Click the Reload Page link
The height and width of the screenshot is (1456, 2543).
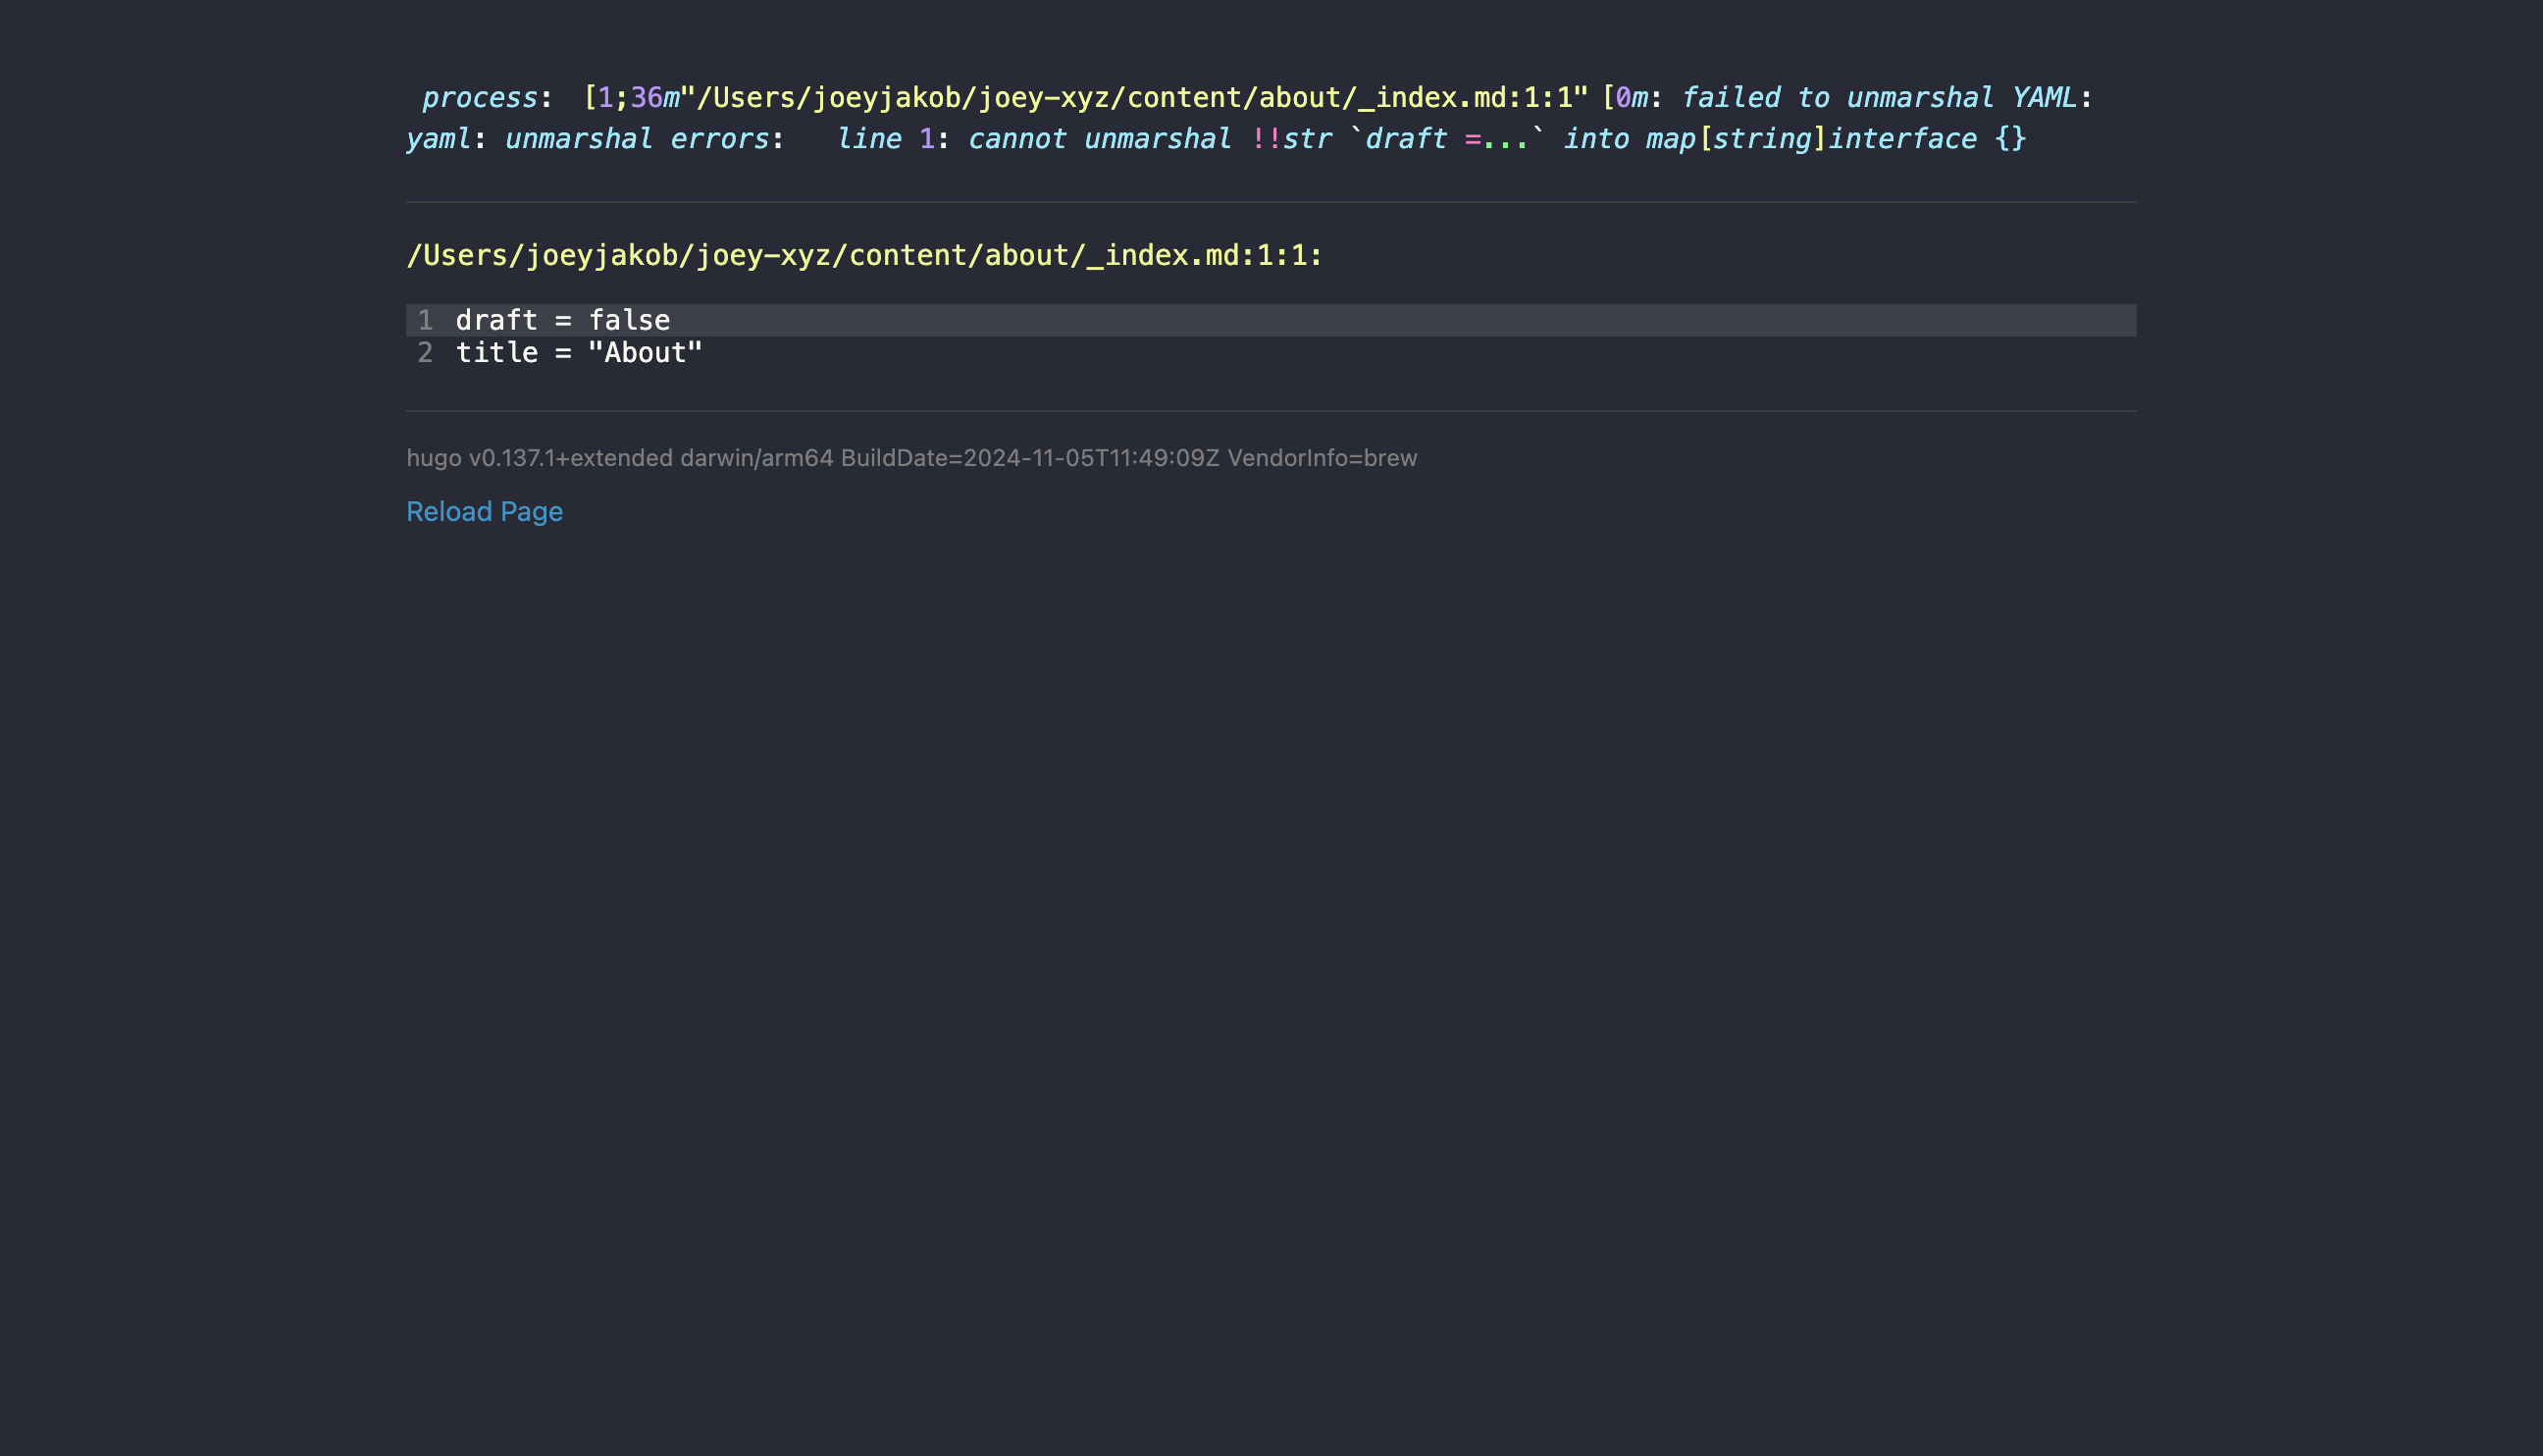pos(484,511)
